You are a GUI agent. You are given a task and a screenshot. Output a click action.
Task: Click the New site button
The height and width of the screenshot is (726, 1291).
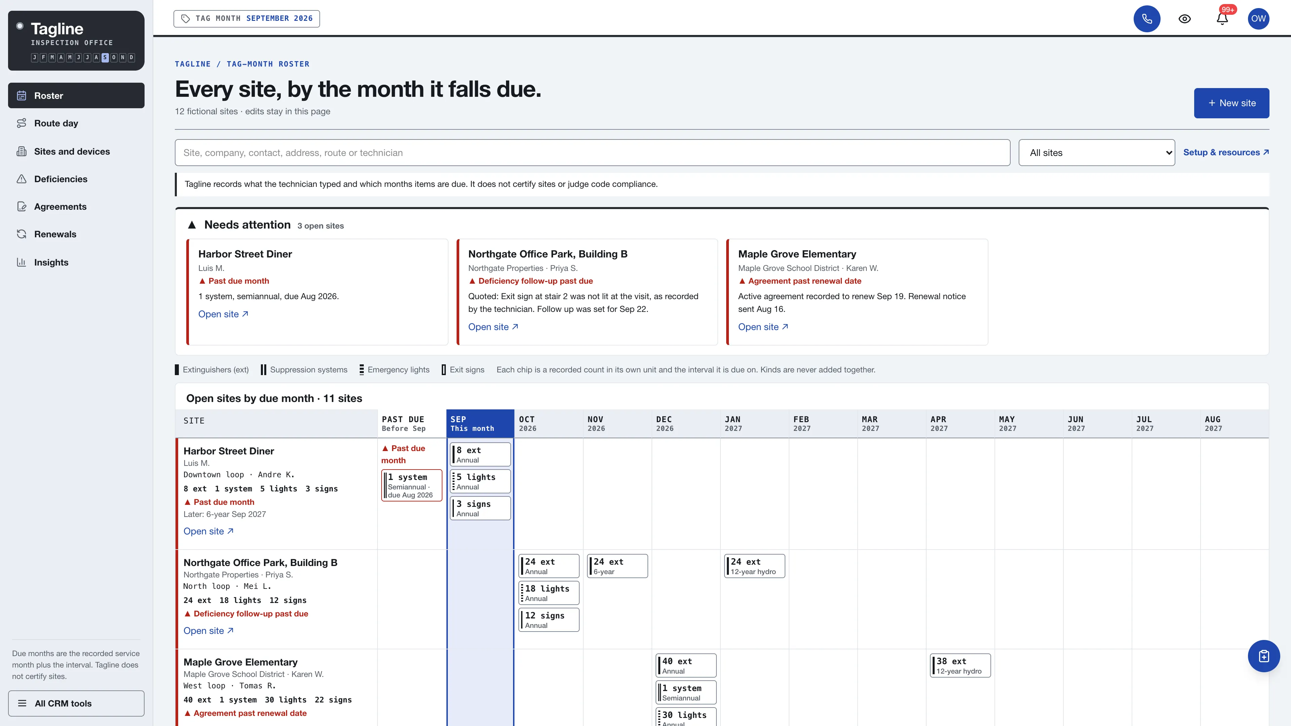[x=1231, y=103]
